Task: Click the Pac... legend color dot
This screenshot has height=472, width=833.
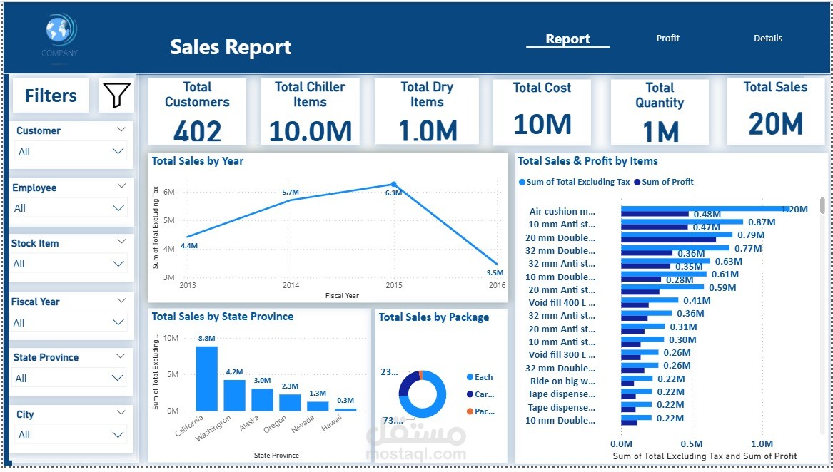Action: pos(470,411)
